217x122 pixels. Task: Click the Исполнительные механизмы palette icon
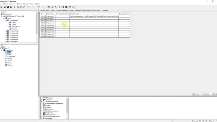(x=44, y=103)
